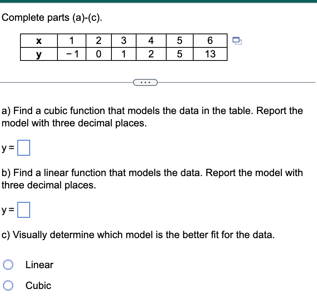Image resolution: width=317 pixels, height=304 pixels.
Task: Open the table in a separate window via the duplicate icon
Action: 237,40
